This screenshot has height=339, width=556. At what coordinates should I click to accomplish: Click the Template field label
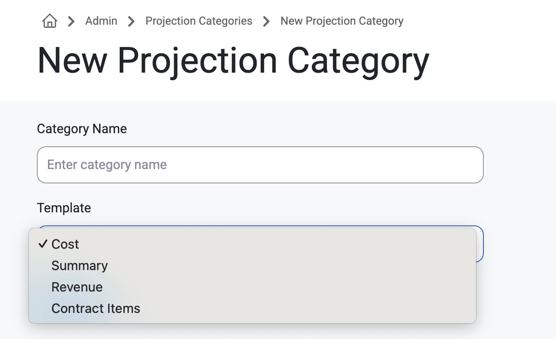(64, 208)
